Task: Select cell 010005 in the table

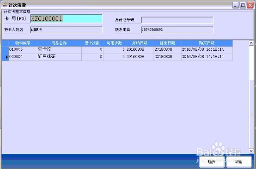Action: (x=23, y=49)
